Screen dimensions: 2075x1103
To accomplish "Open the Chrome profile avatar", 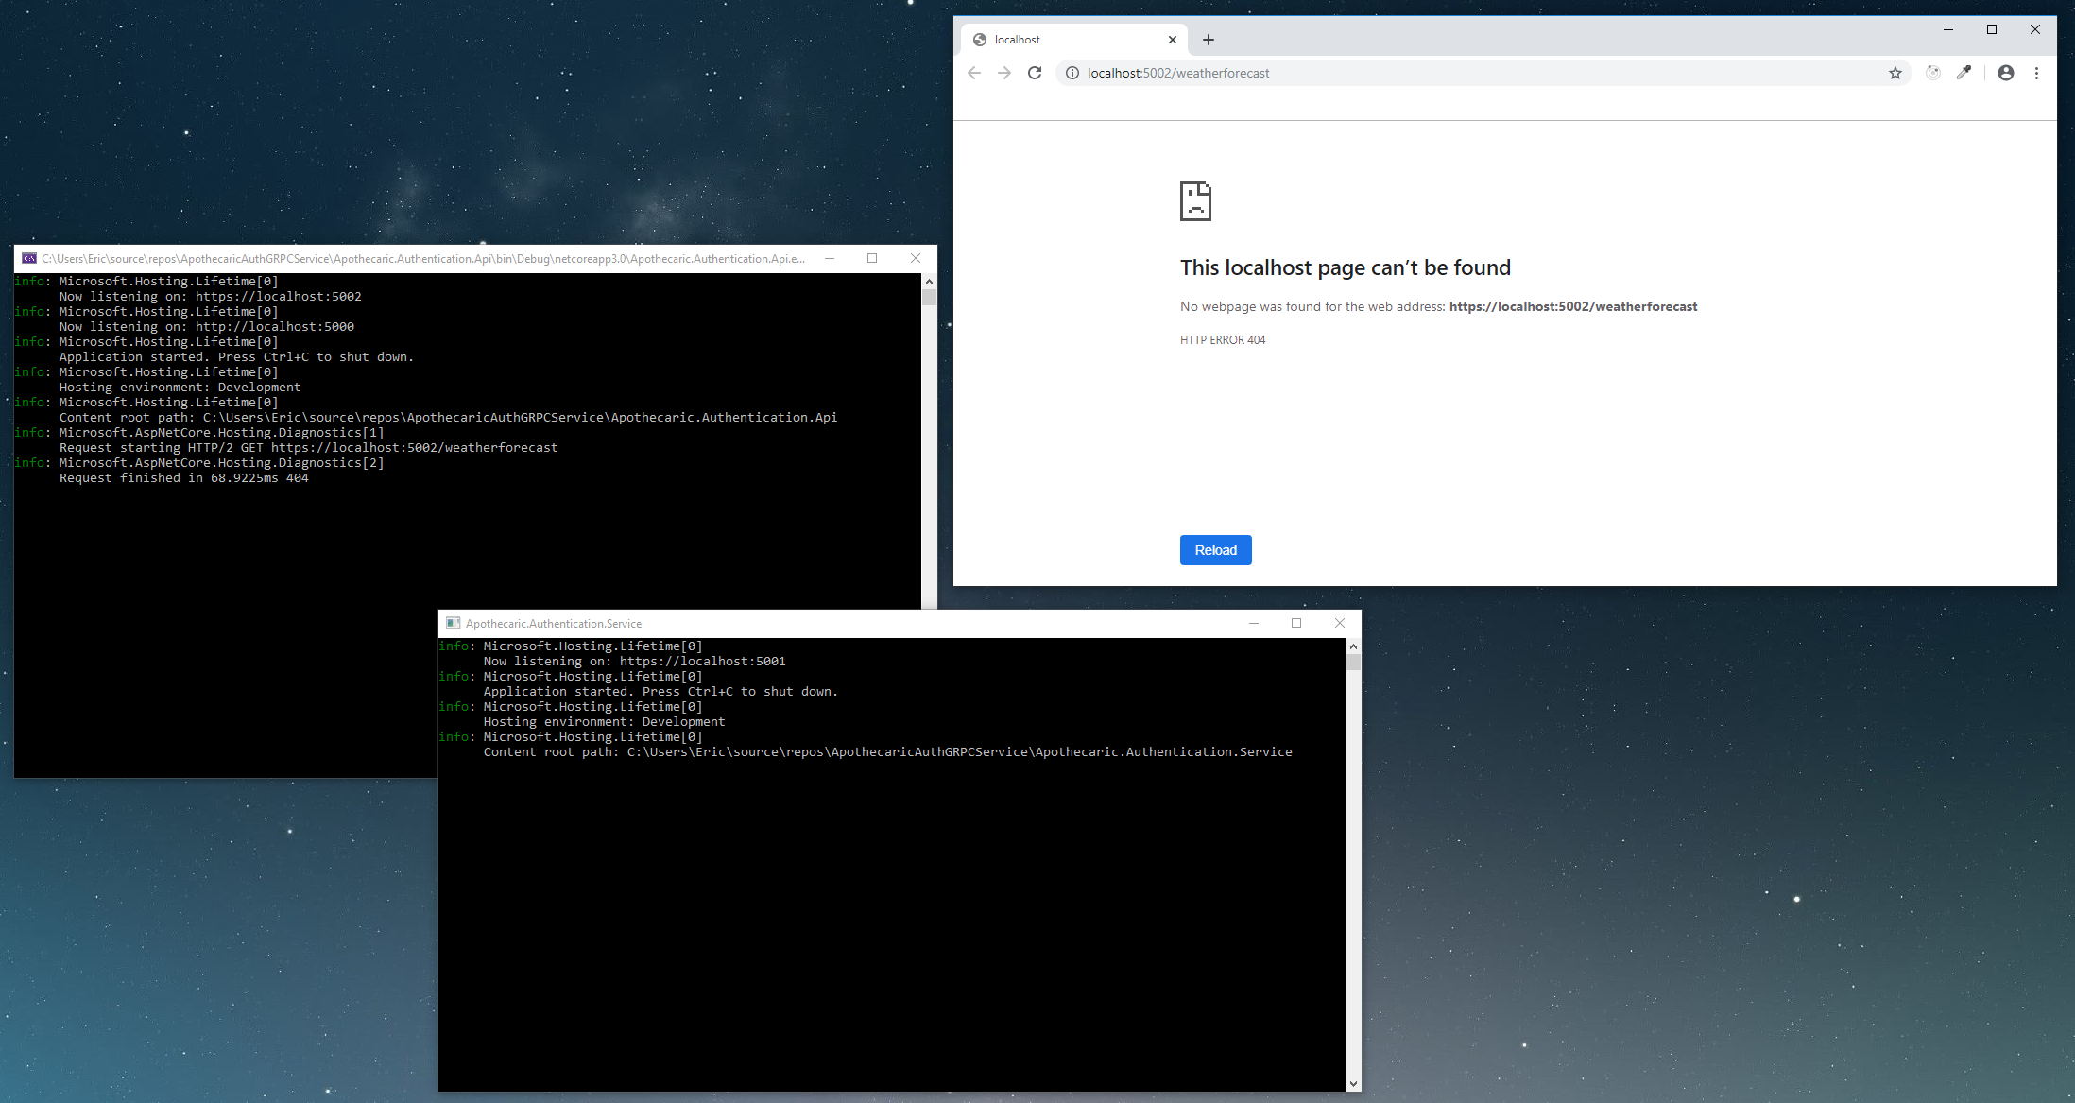I will [x=2006, y=73].
